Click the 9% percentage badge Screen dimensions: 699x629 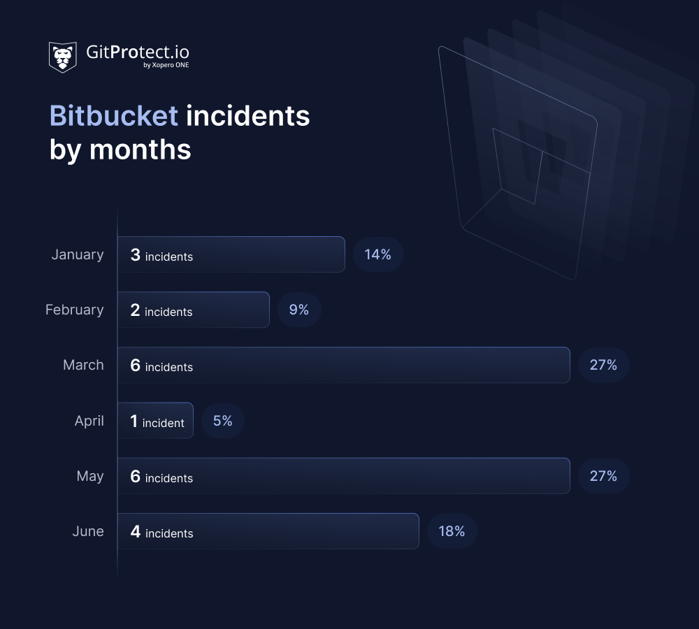299,310
